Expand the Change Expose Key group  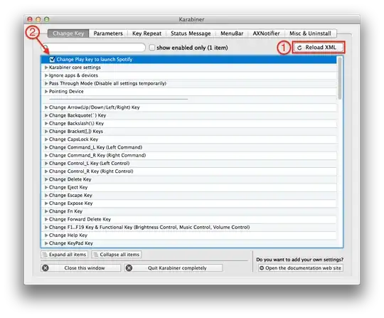coord(46,203)
